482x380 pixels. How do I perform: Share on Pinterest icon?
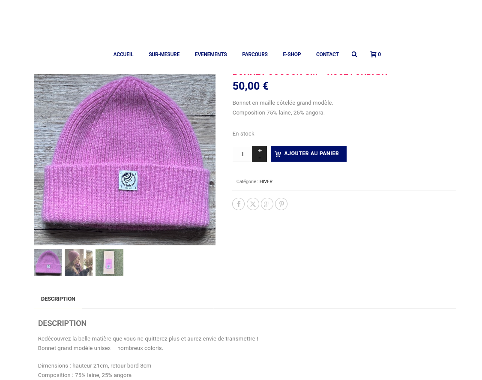pyautogui.click(x=281, y=204)
